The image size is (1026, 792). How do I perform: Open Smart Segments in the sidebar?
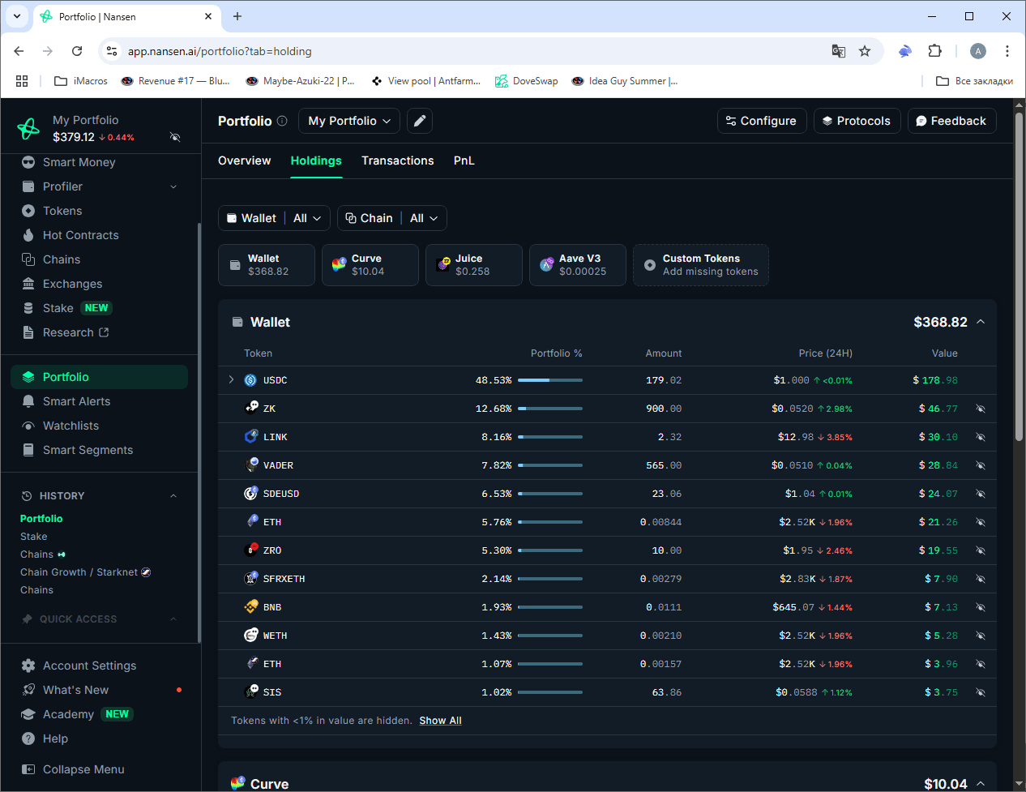pyautogui.click(x=88, y=450)
